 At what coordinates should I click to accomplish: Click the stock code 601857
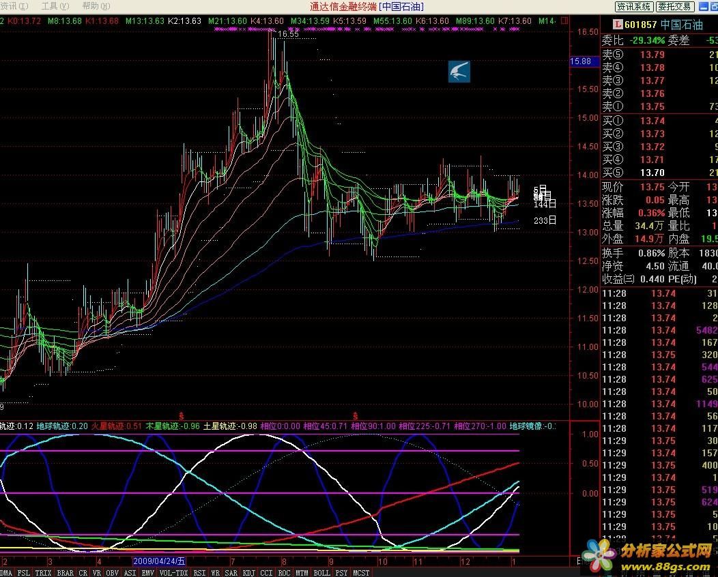click(x=641, y=25)
